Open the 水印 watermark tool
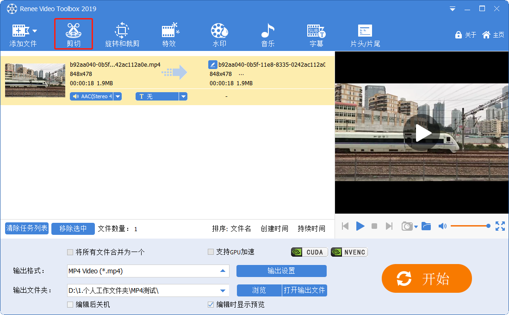The image size is (509, 315). point(219,35)
